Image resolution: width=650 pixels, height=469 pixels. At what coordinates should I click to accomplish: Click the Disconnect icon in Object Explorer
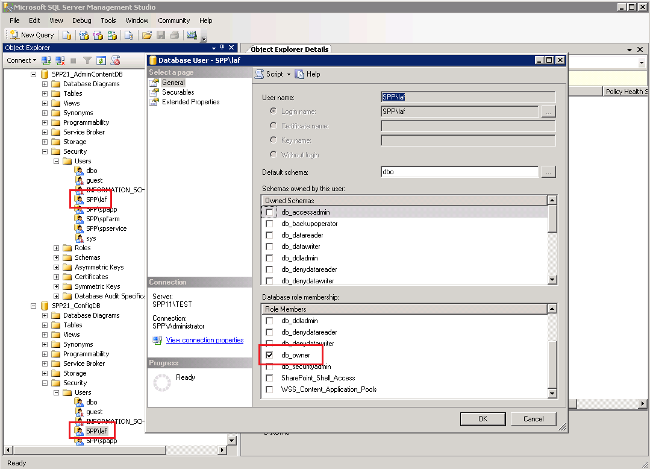click(59, 60)
